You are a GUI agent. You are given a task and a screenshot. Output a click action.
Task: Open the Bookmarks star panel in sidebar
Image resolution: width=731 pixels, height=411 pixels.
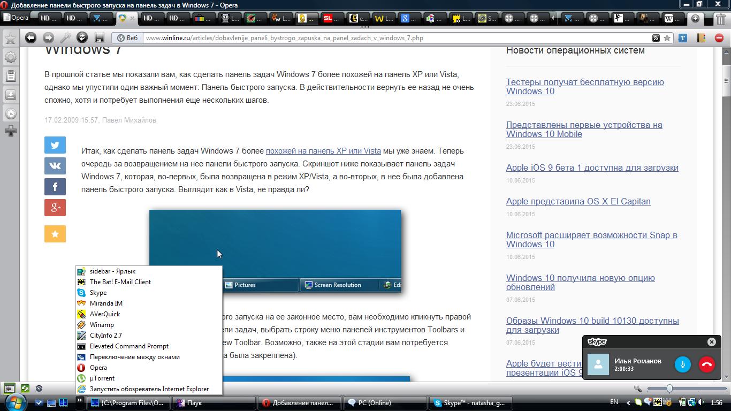click(x=10, y=39)
